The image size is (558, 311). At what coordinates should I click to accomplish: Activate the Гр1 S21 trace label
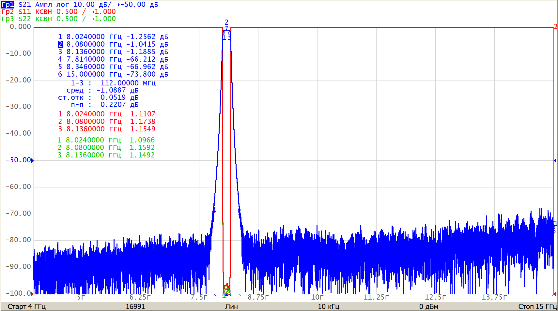[x=8, y=5]
